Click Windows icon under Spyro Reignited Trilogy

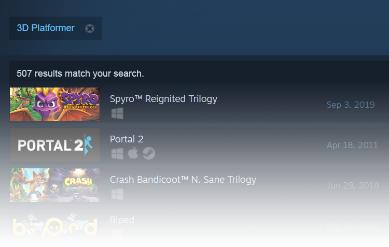tap(117, 113)
